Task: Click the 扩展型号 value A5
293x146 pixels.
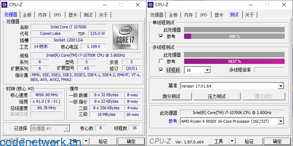Action: (x=87, y=68)
